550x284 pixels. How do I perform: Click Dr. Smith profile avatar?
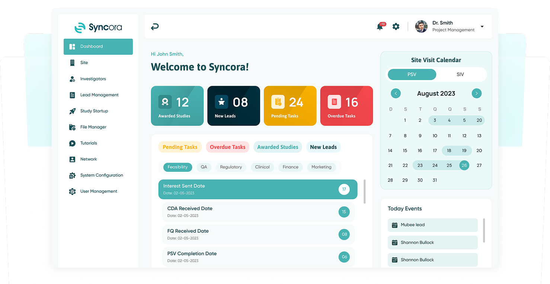pyautogui.click(x=421, y=26)
